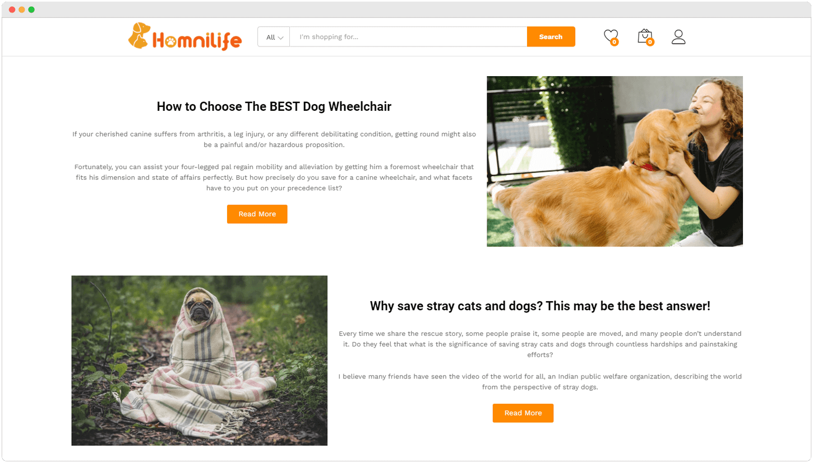Open the user account profile icon
This screenshot has width=813, height=463.
coord(678,37)
